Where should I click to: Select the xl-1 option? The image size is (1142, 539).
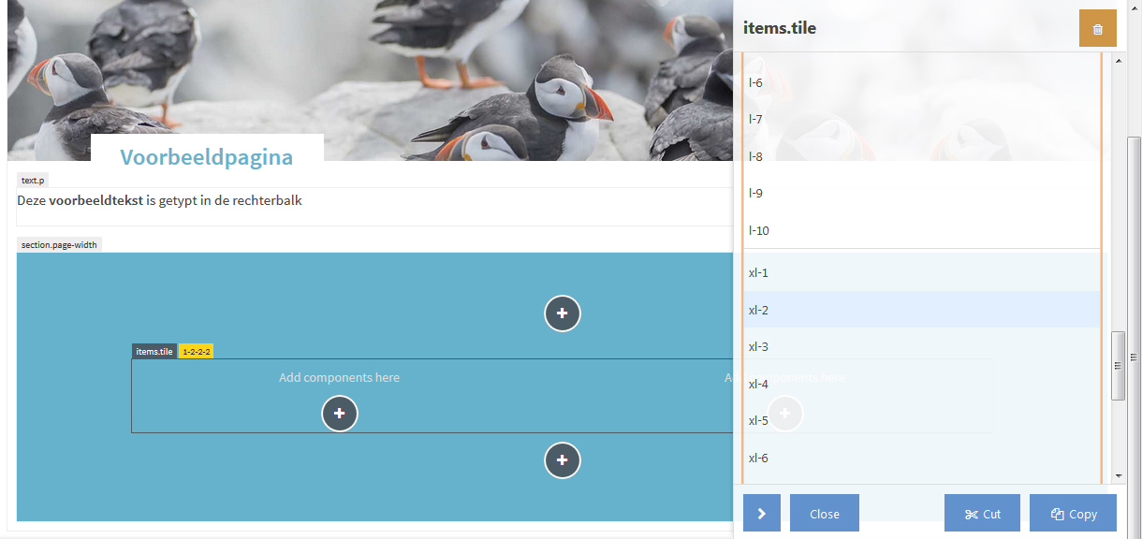pyautogui.click(x=922, y=273)
